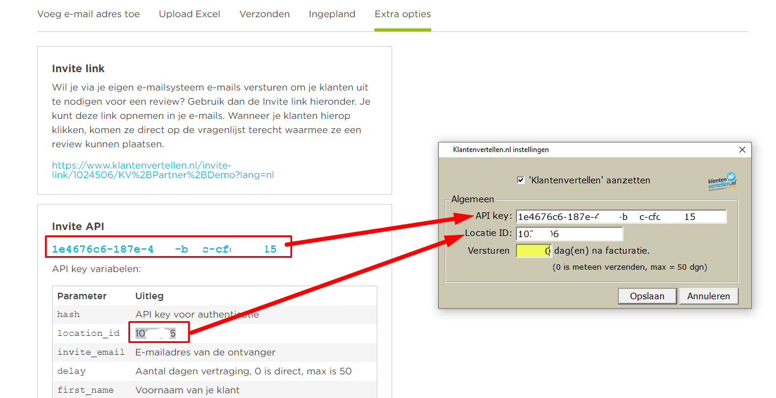Cancel the dialog with Annuleren

coord(709,296)
